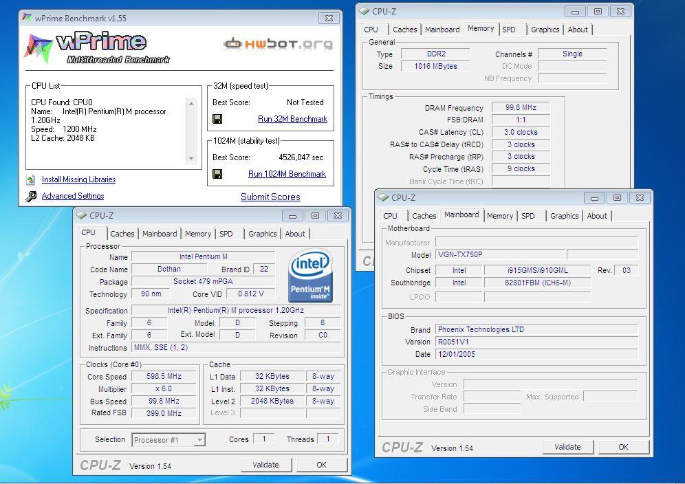This screenshot has width=685, height=484.
Task: Click the CPU-Z title icon in Memory window
Action: pyautogui.click(x=363, y=12)
